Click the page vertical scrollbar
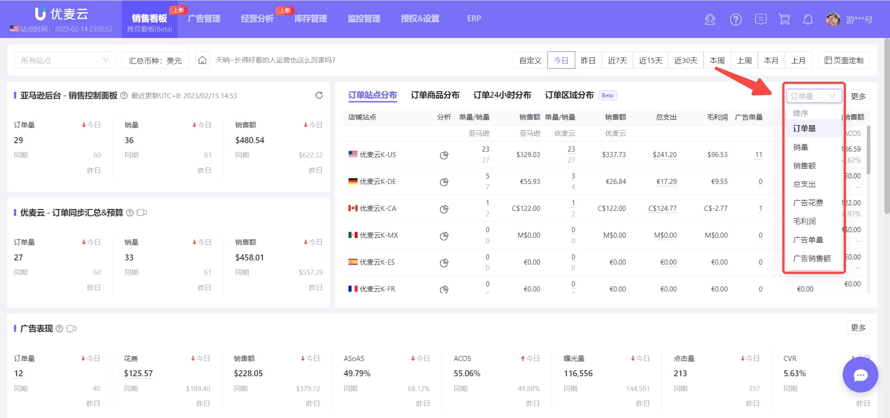This screenshot has width=890, height=418. tap(887, 125)
